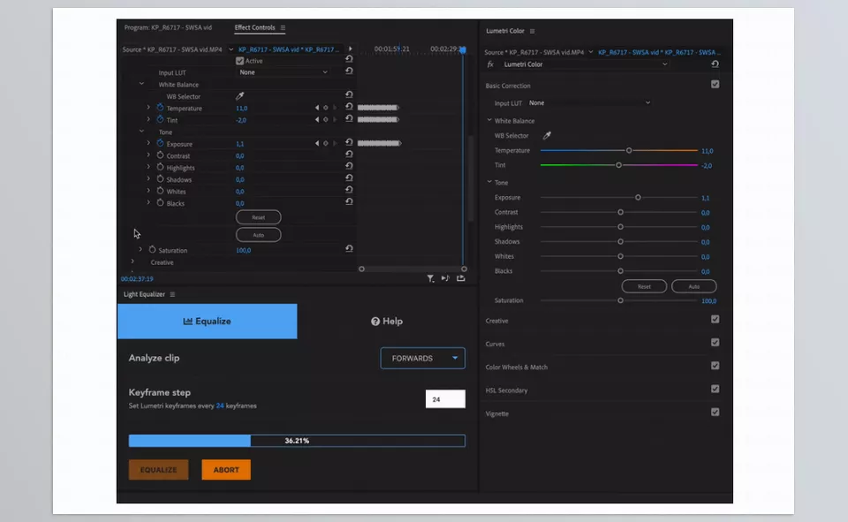This screenshot has height=522, width=848.
Task: Collapse White Balance group in Effect Controls
Action: (x=141, y=84)
